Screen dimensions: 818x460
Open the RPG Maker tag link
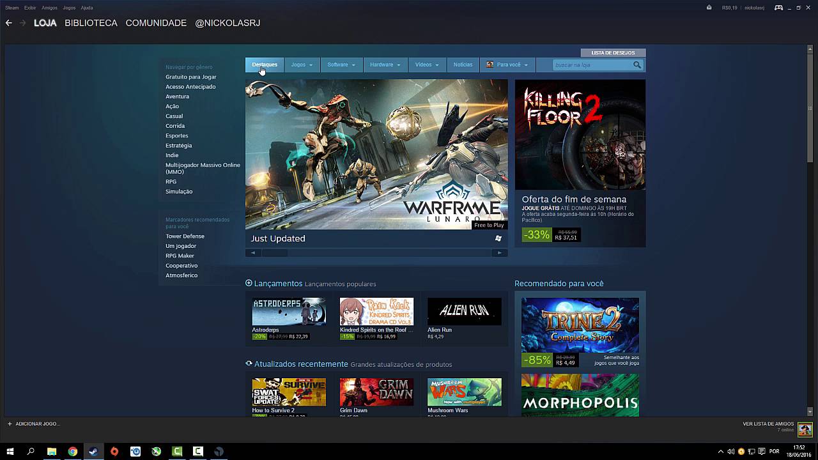click(x=180, y=256)
